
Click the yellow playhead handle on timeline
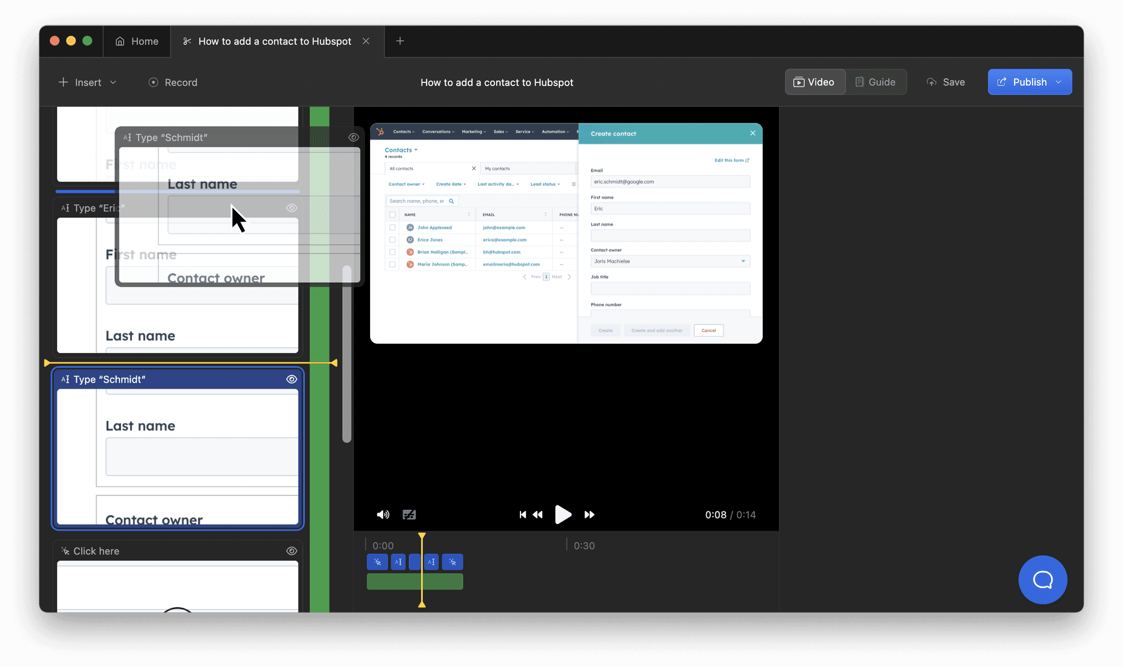click(x=422, y=535)
